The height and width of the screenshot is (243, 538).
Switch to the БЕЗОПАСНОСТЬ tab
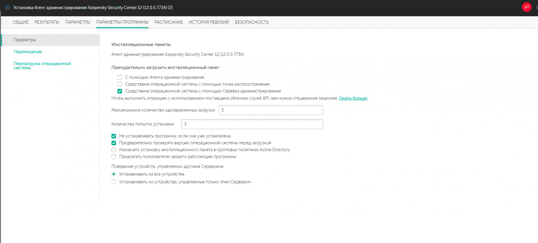[x=252, y=22]
